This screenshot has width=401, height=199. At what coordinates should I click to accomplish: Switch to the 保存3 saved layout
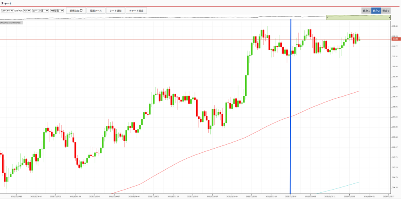click(386, 11)
